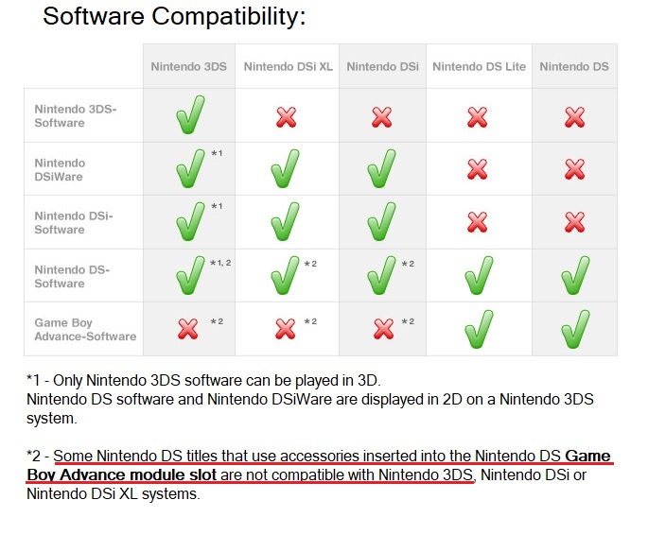
Task: Click the Game Boy Advance-Software row label
Action: click(85, 330)
